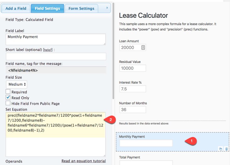Change Field Size from Medium
This screenshot has width=230, height=165.
tap(16, 84)
